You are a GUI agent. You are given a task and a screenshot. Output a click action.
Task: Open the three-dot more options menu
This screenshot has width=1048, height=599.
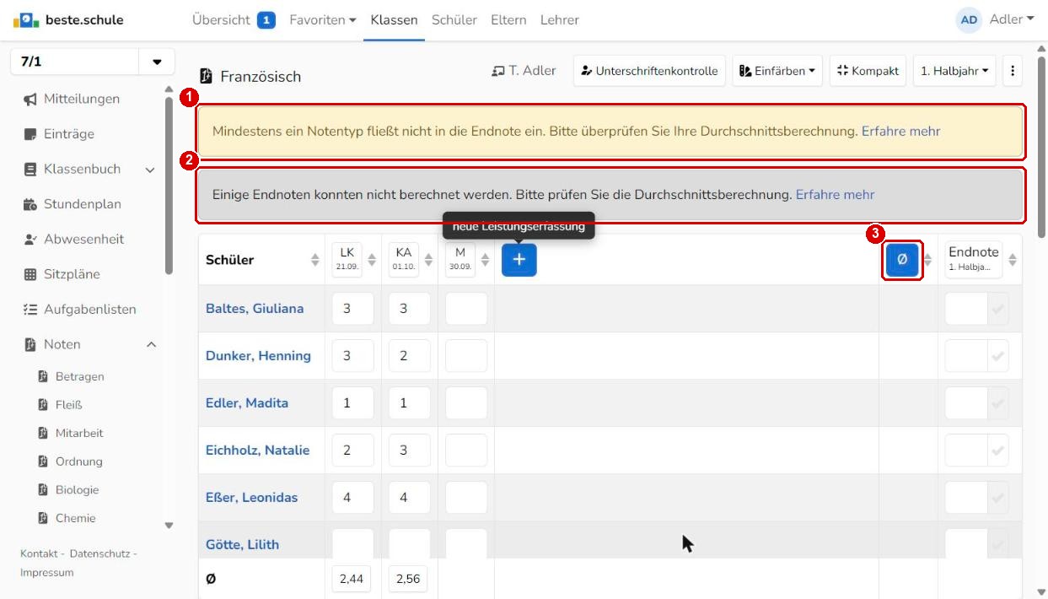coord(1013,71)
